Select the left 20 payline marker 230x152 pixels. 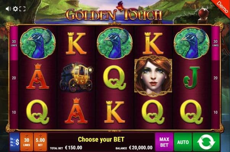(x=14, y=78)
